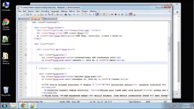Click the Zoom Out toolbar icon
Screen dimensions: 194x109
pos(77,15)
